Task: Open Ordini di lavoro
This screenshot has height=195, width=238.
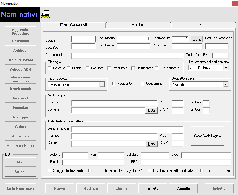Action: tap(21, 60)
